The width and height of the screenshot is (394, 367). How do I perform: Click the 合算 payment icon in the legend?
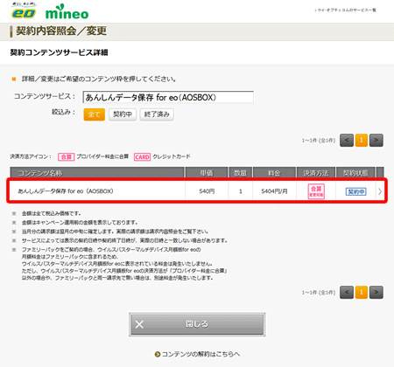click(x=67, y=157)
